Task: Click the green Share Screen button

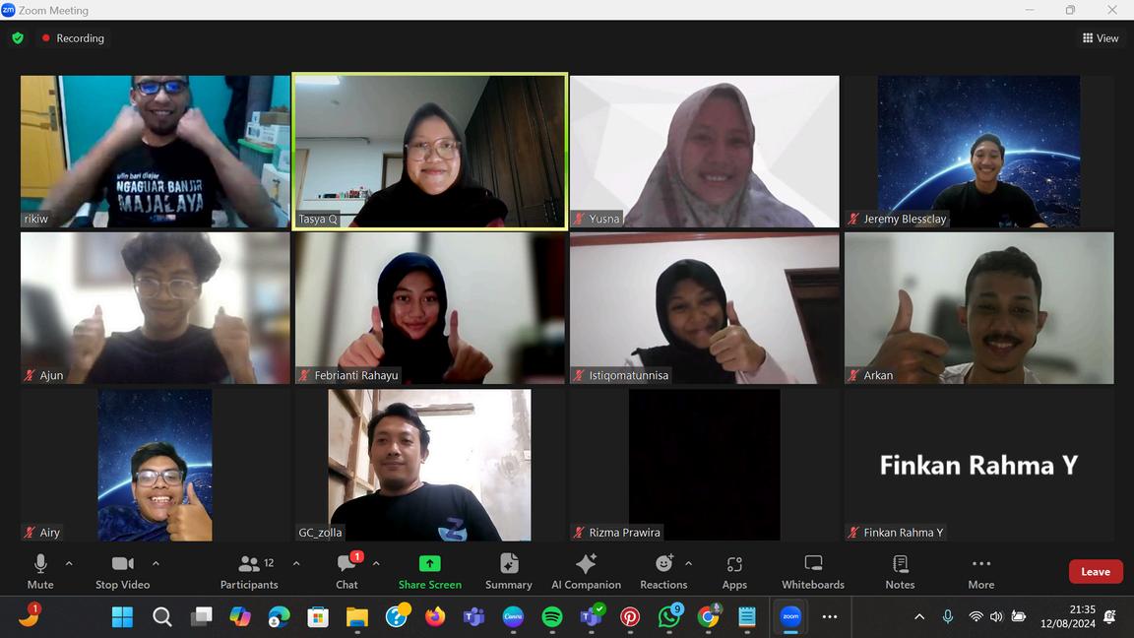Action: tap(429, 571)
